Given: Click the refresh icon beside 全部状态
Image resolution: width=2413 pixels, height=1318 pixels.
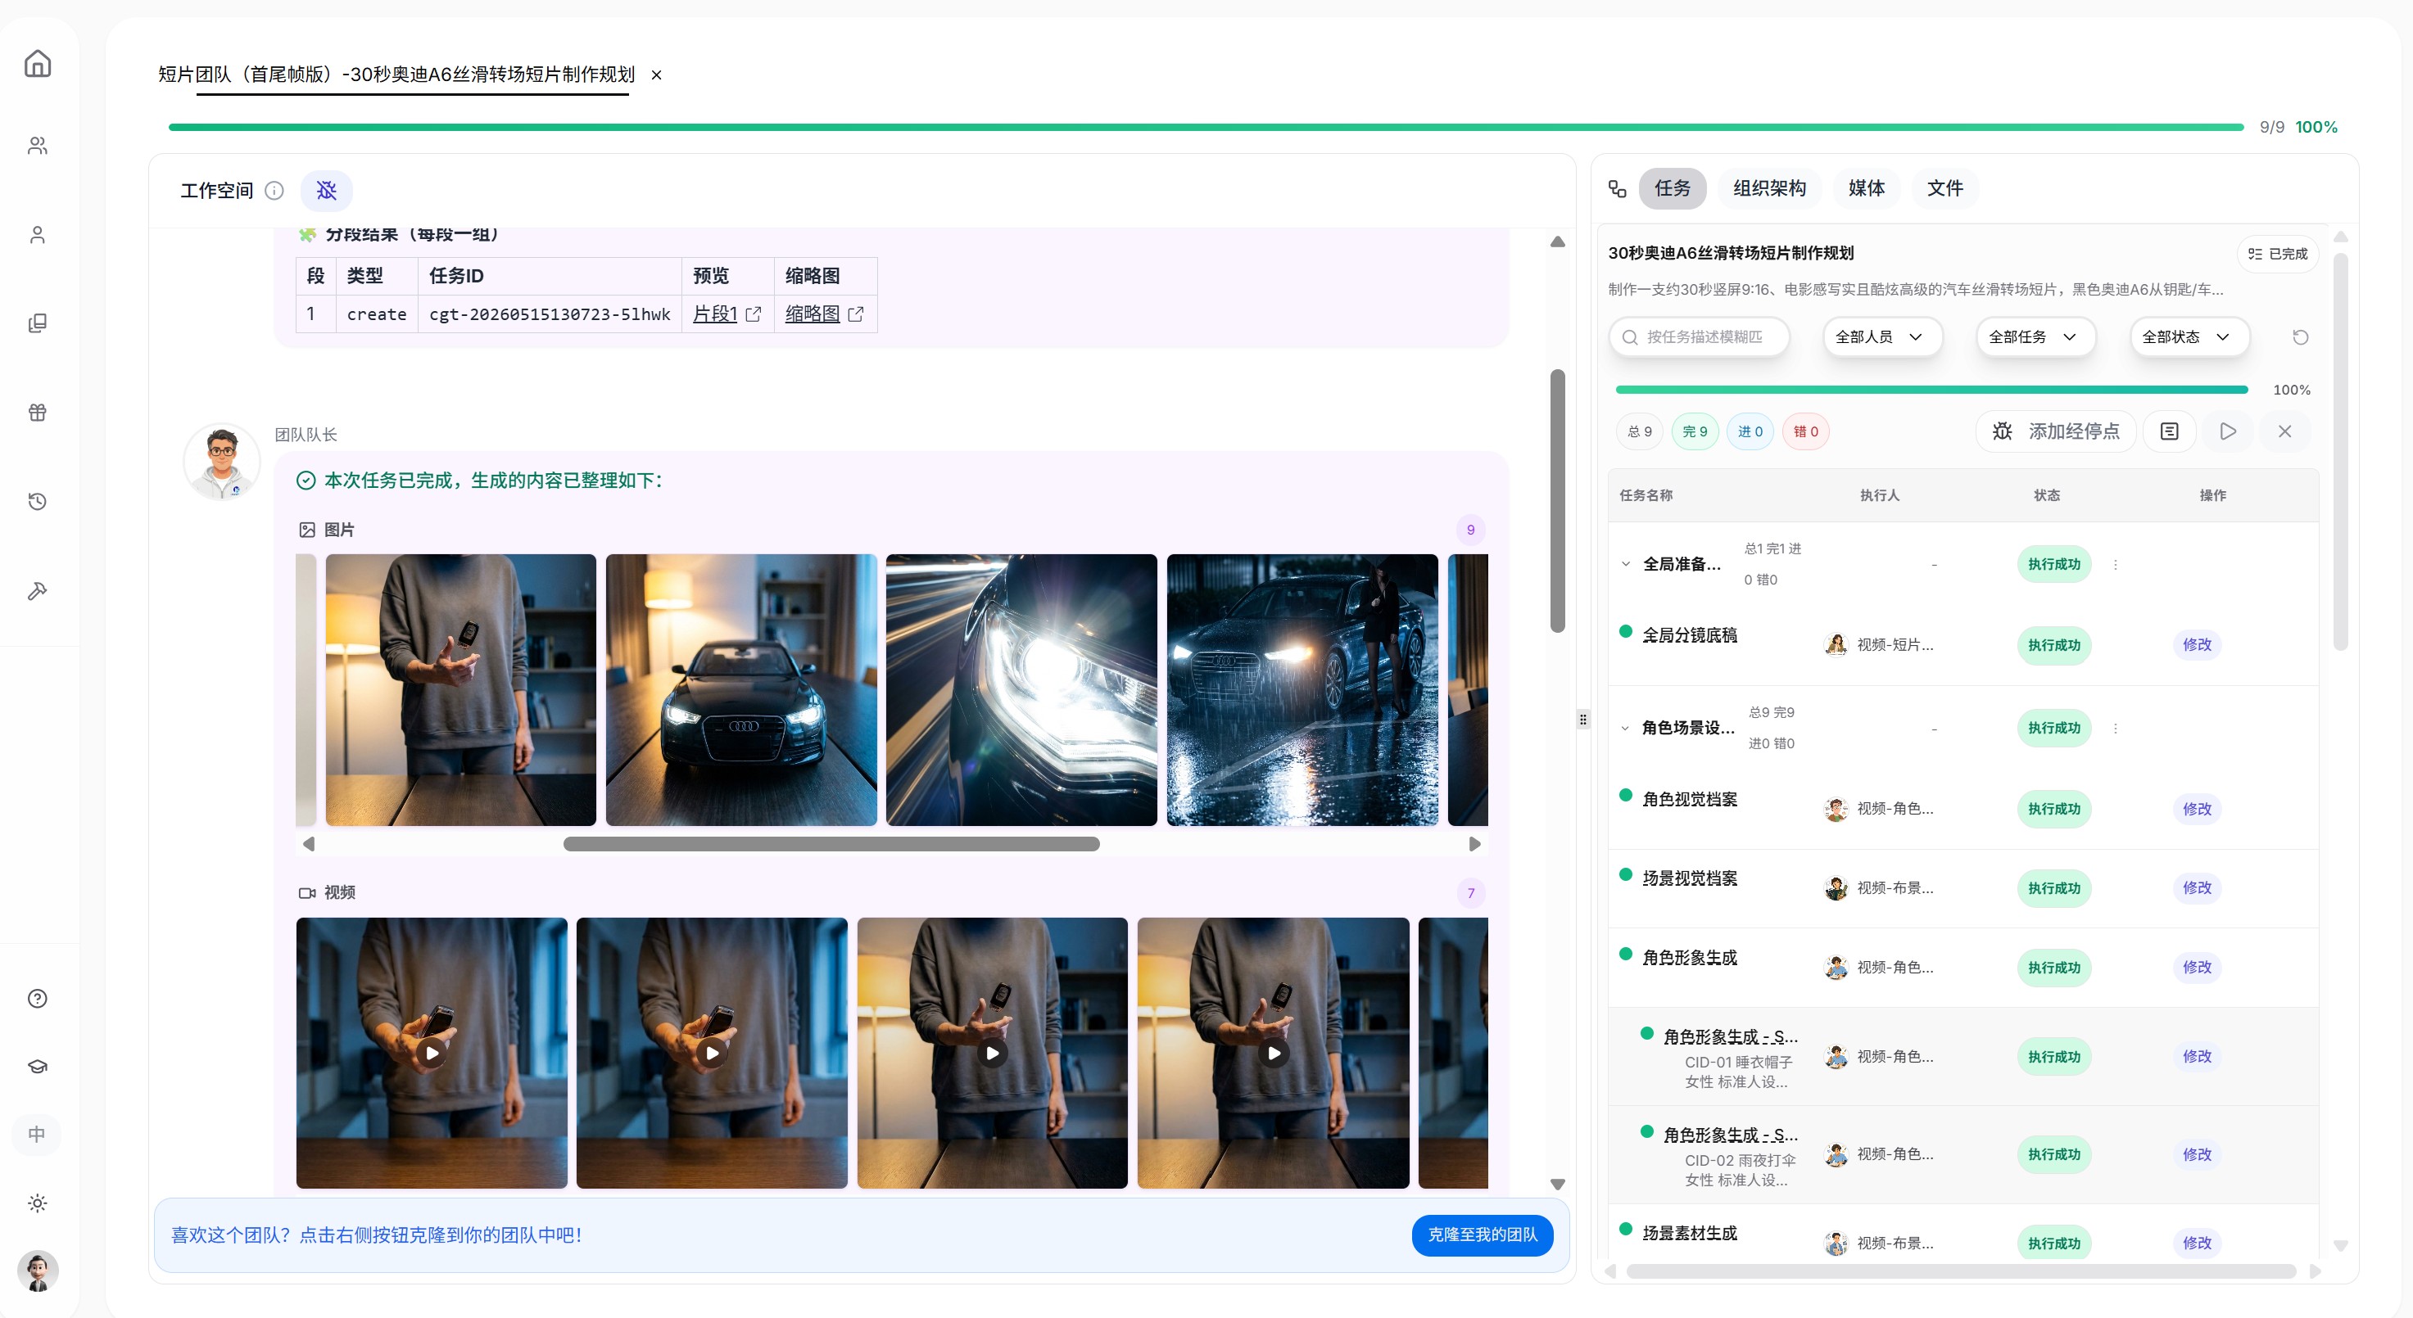Looking at the screenshot, I should 2301,337.
